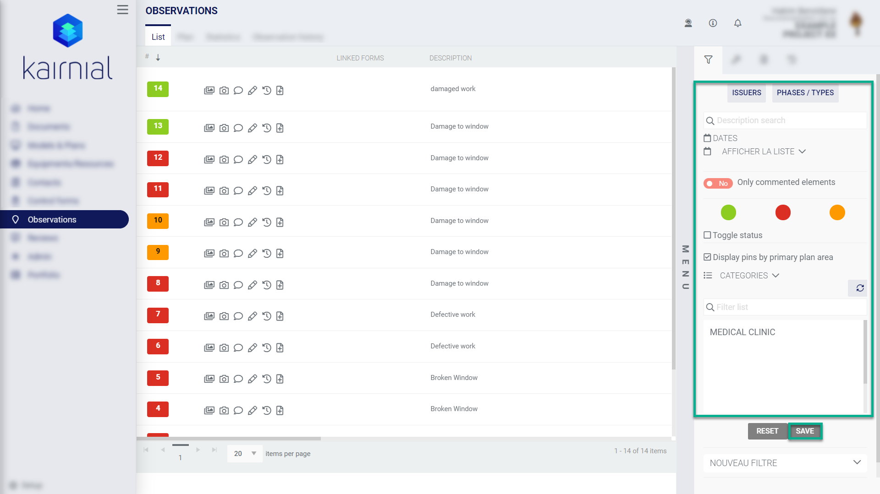This screenshot has width=880, height=494.
Task: Add linked form to observation 10
Action: click(280, 223)
